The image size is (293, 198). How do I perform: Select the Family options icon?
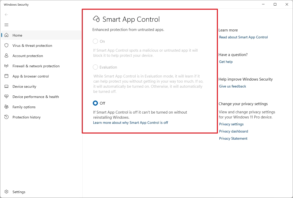(6, 107)
